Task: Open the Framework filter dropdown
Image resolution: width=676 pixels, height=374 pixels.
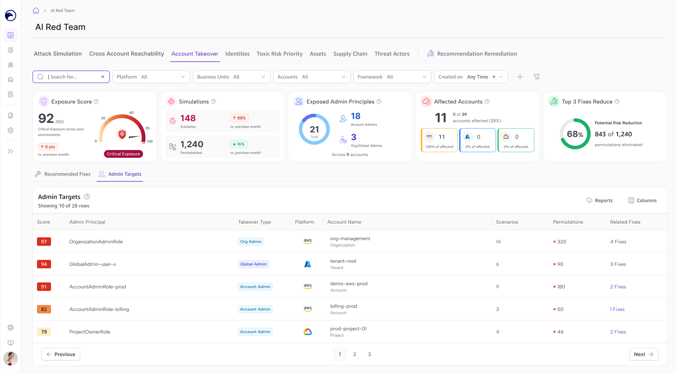Action: click(392, 77)
